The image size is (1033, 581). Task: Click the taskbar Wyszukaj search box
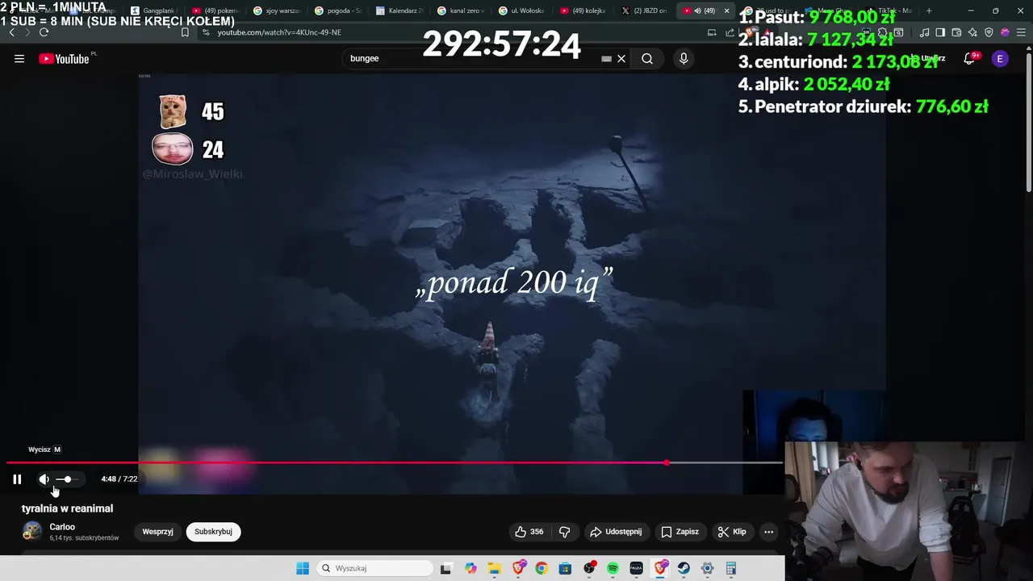375,568
